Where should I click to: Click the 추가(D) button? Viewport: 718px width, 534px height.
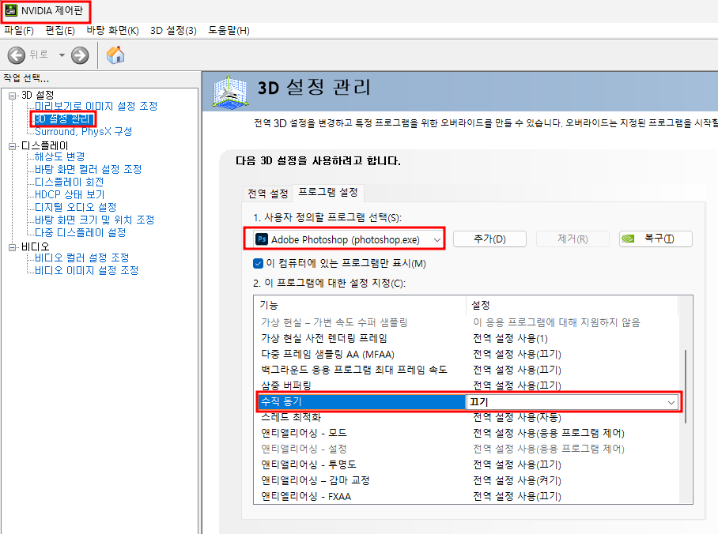489,239
